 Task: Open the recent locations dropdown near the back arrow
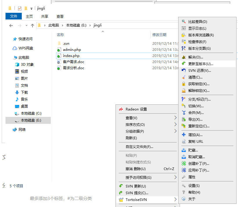click(27, 25)
